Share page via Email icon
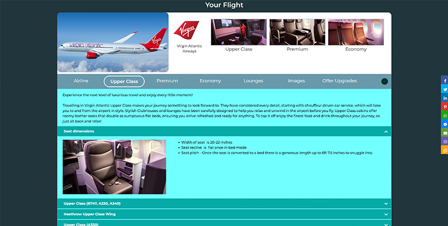448x226 pixels. tap(445, 133)
